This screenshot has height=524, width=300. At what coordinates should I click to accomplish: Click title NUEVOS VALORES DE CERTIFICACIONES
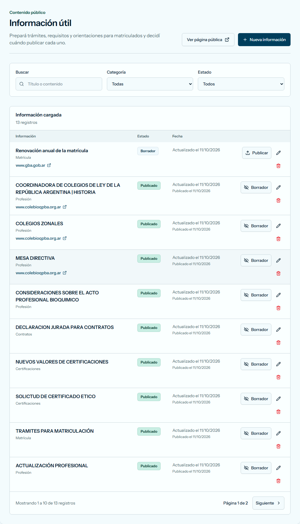point(62,362)
